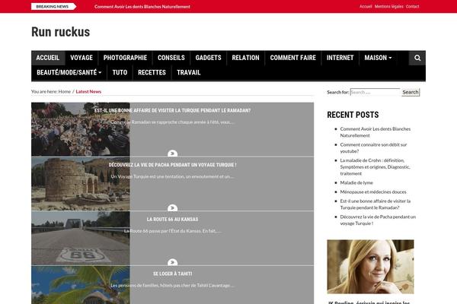
Task: Click excerpt 'Les pensions de familles, hôtels pas cher'
Action: 172,286
